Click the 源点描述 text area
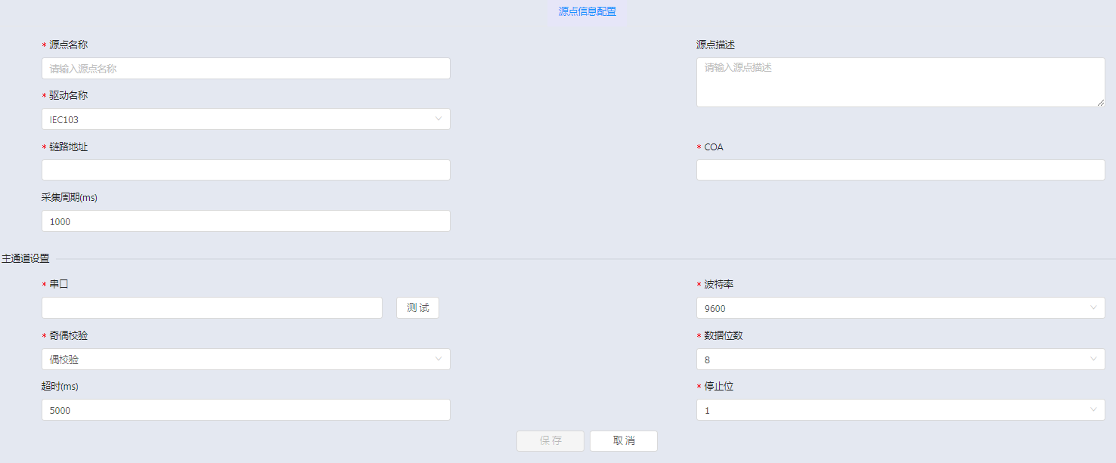 click(x=901, y=82)
